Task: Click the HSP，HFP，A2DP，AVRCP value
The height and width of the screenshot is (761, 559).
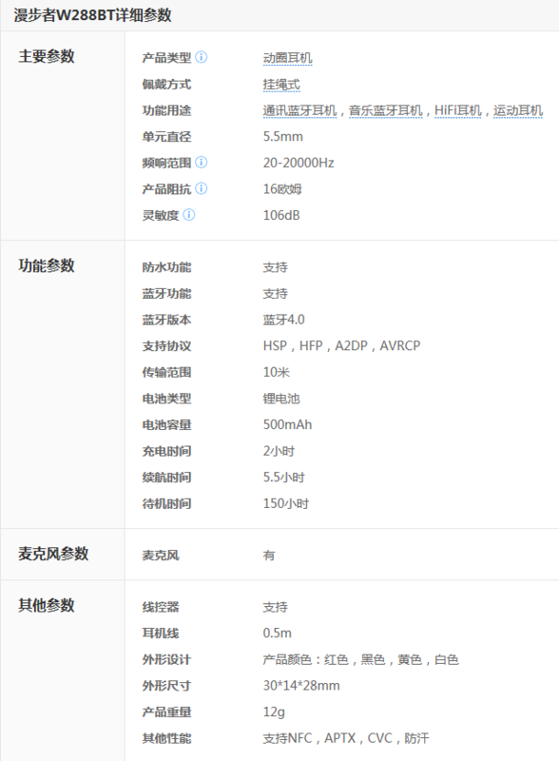Action: 341,345
